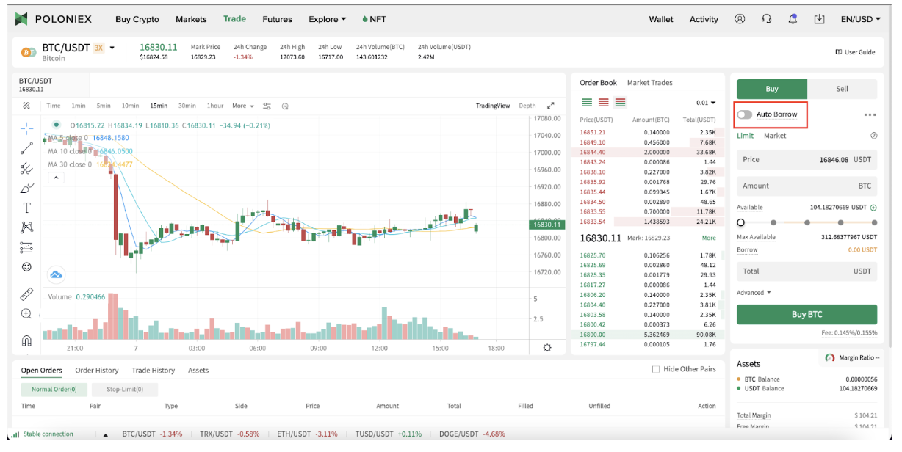Click the download app icon
This screenshot has height=452, width=902.
(x=820, y=19)
